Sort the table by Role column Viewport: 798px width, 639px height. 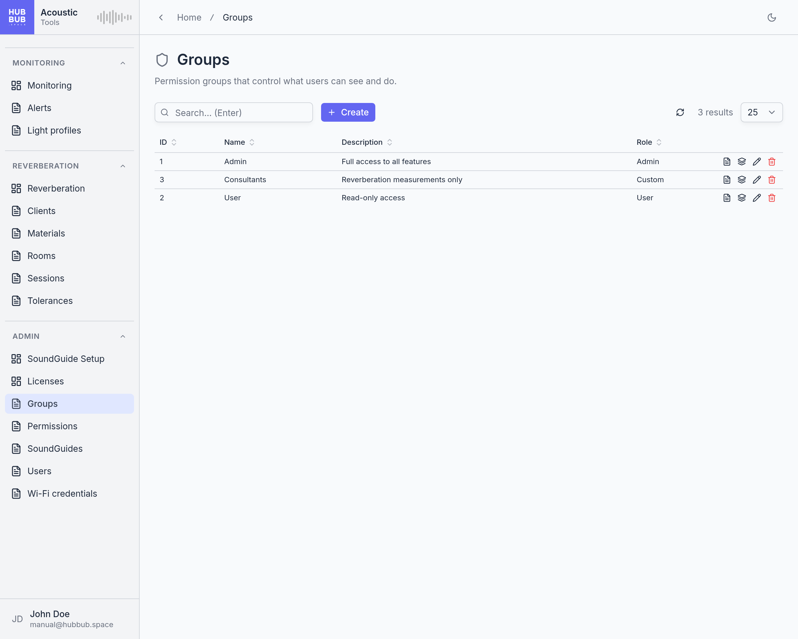pyautogui.click(x=649, y=142)
